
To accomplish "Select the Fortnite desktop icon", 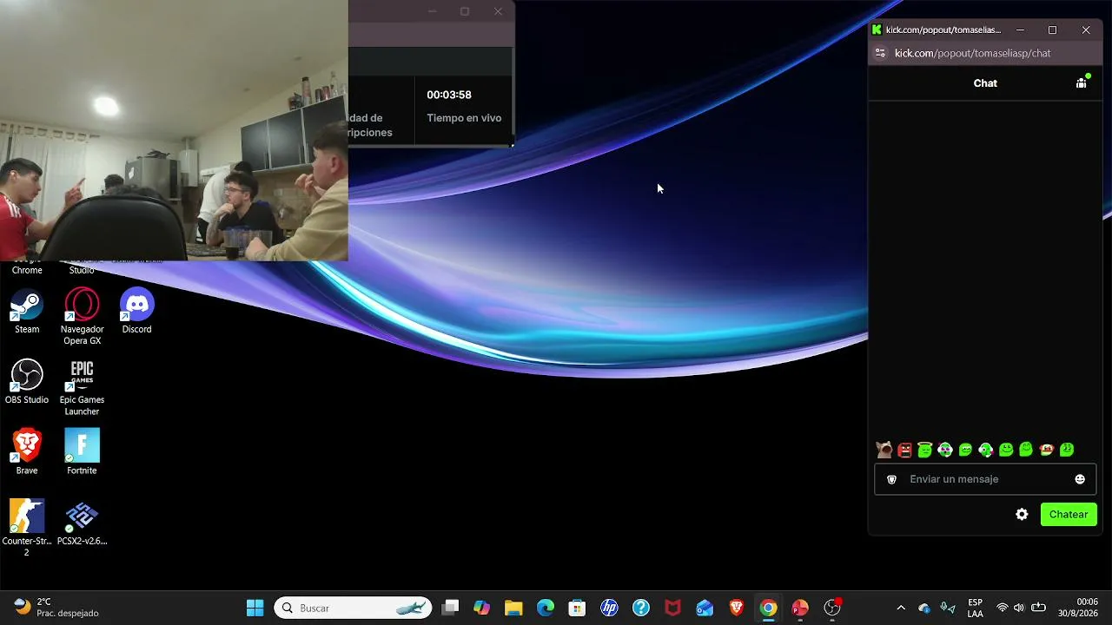I will pyautogui.click(x=82, y=451).
